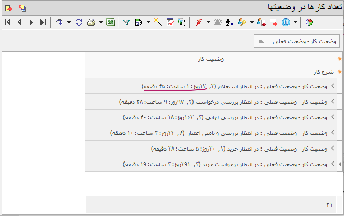Expand the 'در انتظار بررسی نهایی' group
The image size is (344, 216).
point(333,117)
